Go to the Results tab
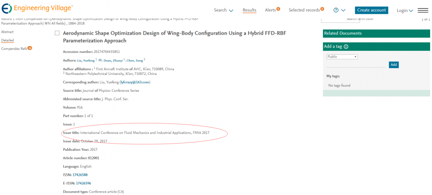Screen dimensions: 432x195 (249, 10)
